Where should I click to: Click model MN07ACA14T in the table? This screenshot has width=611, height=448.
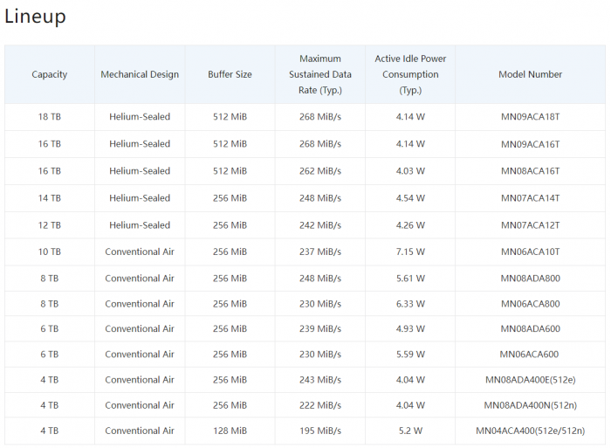tap(531, 198)
